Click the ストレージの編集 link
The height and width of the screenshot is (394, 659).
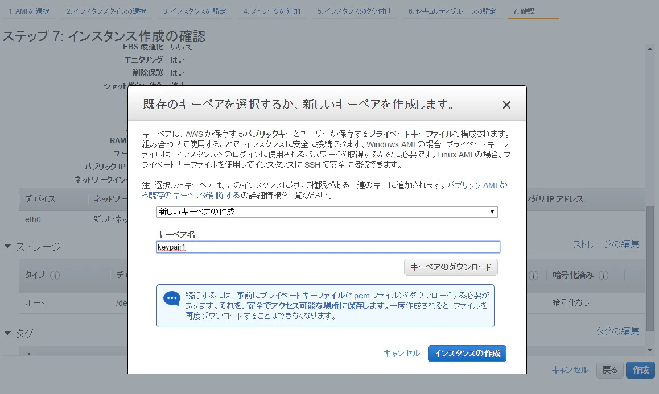tap(606, 244)
